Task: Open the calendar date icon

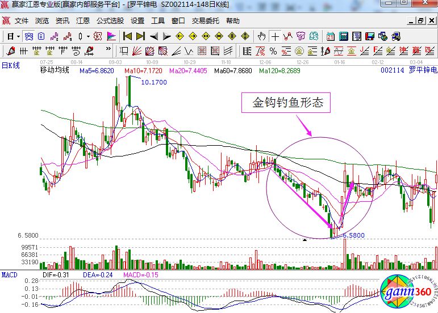Action: click(x=331, y=36)
